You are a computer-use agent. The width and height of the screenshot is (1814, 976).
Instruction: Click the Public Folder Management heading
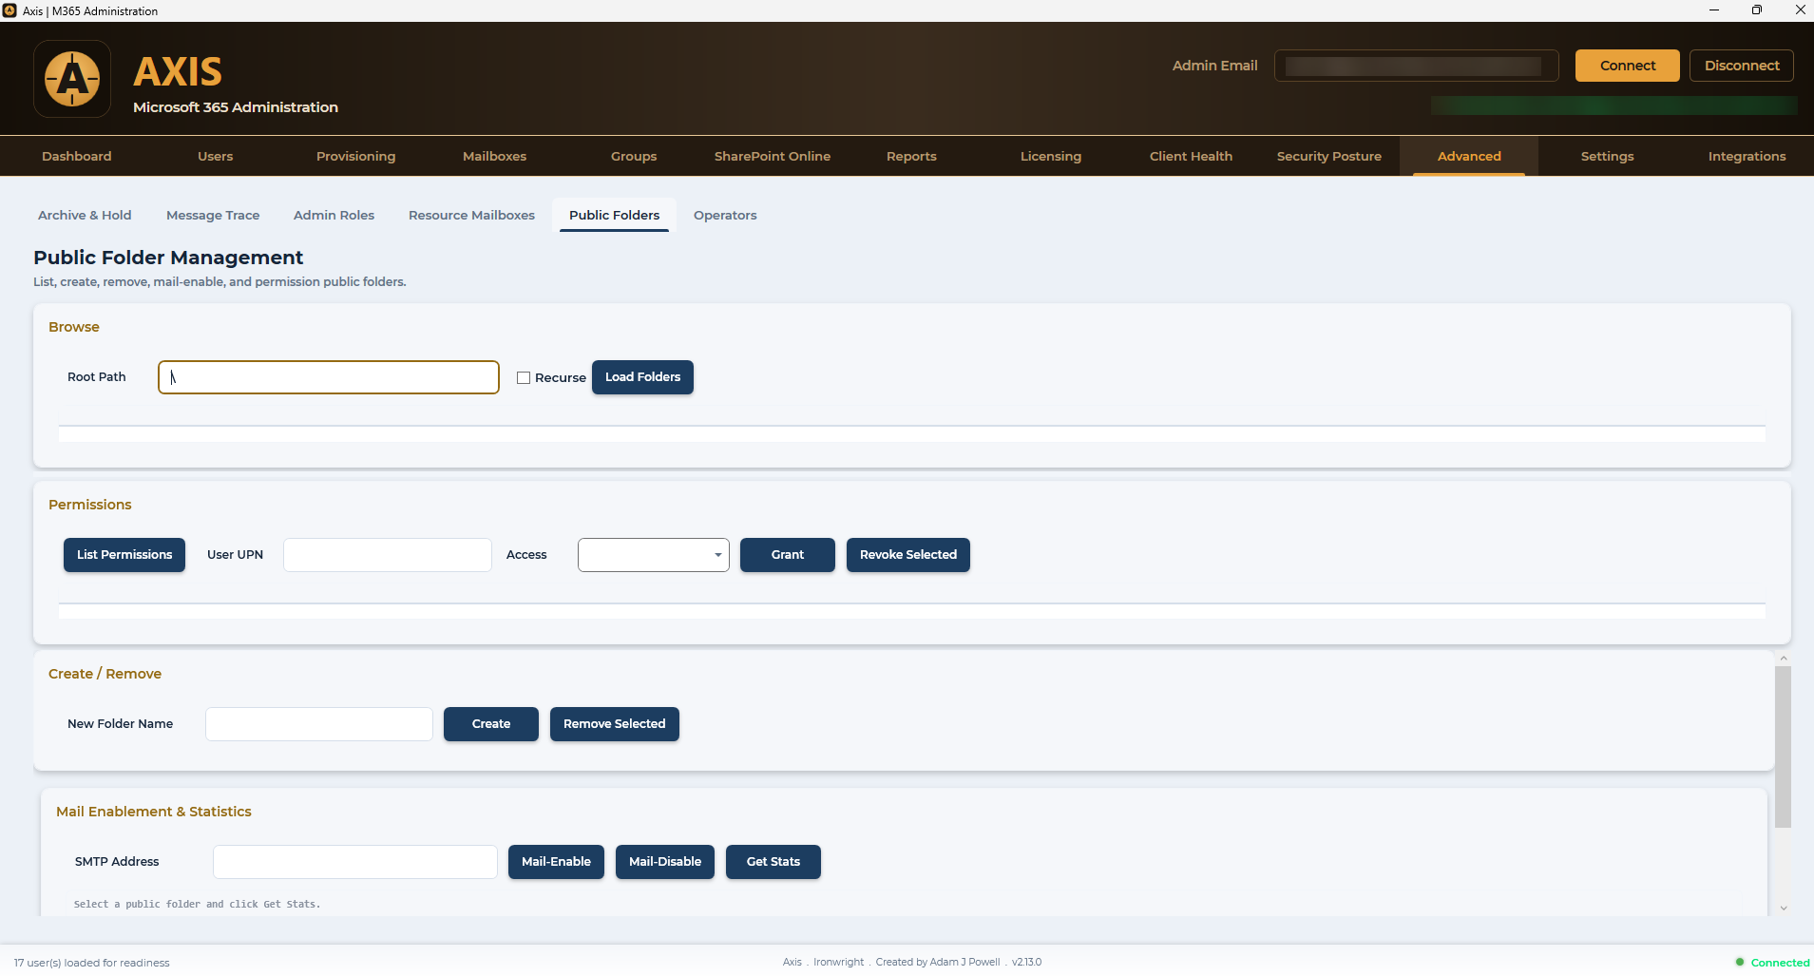(x=168, y=258)
